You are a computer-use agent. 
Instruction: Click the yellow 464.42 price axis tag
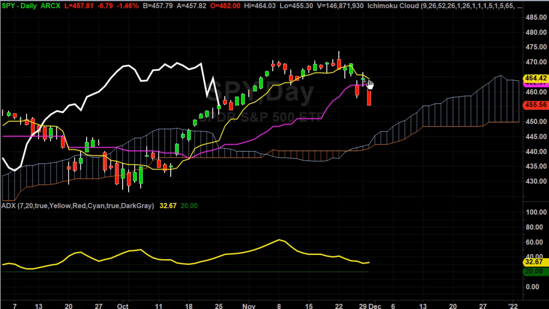click(x=536, y=78)
